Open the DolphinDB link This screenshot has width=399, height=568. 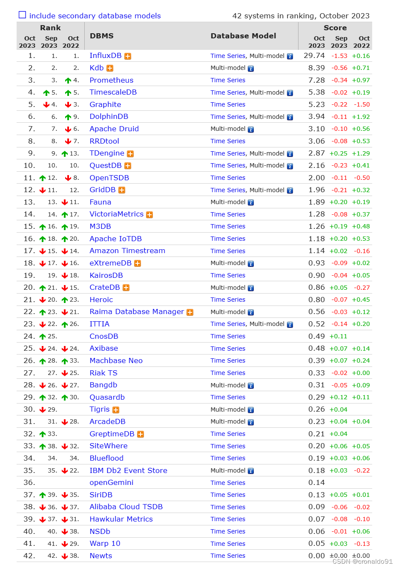pos(109,116)
